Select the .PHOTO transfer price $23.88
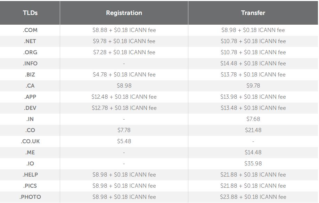The image size is (319, 203). point(253,197)
